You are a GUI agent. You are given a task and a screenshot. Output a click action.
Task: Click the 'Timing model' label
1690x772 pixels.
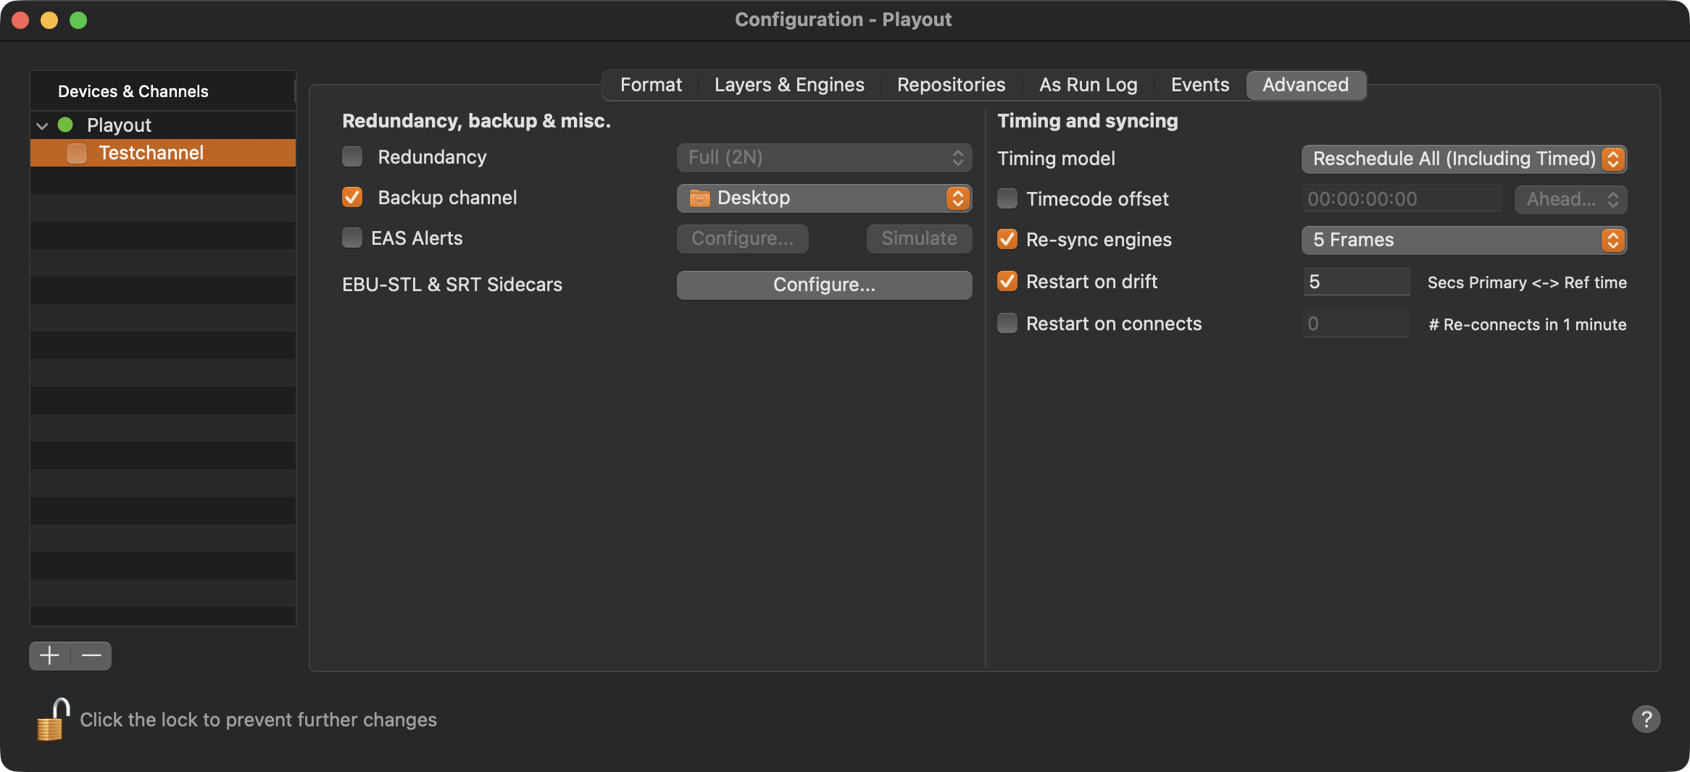pyautogui.click(x=1056, y=159)
